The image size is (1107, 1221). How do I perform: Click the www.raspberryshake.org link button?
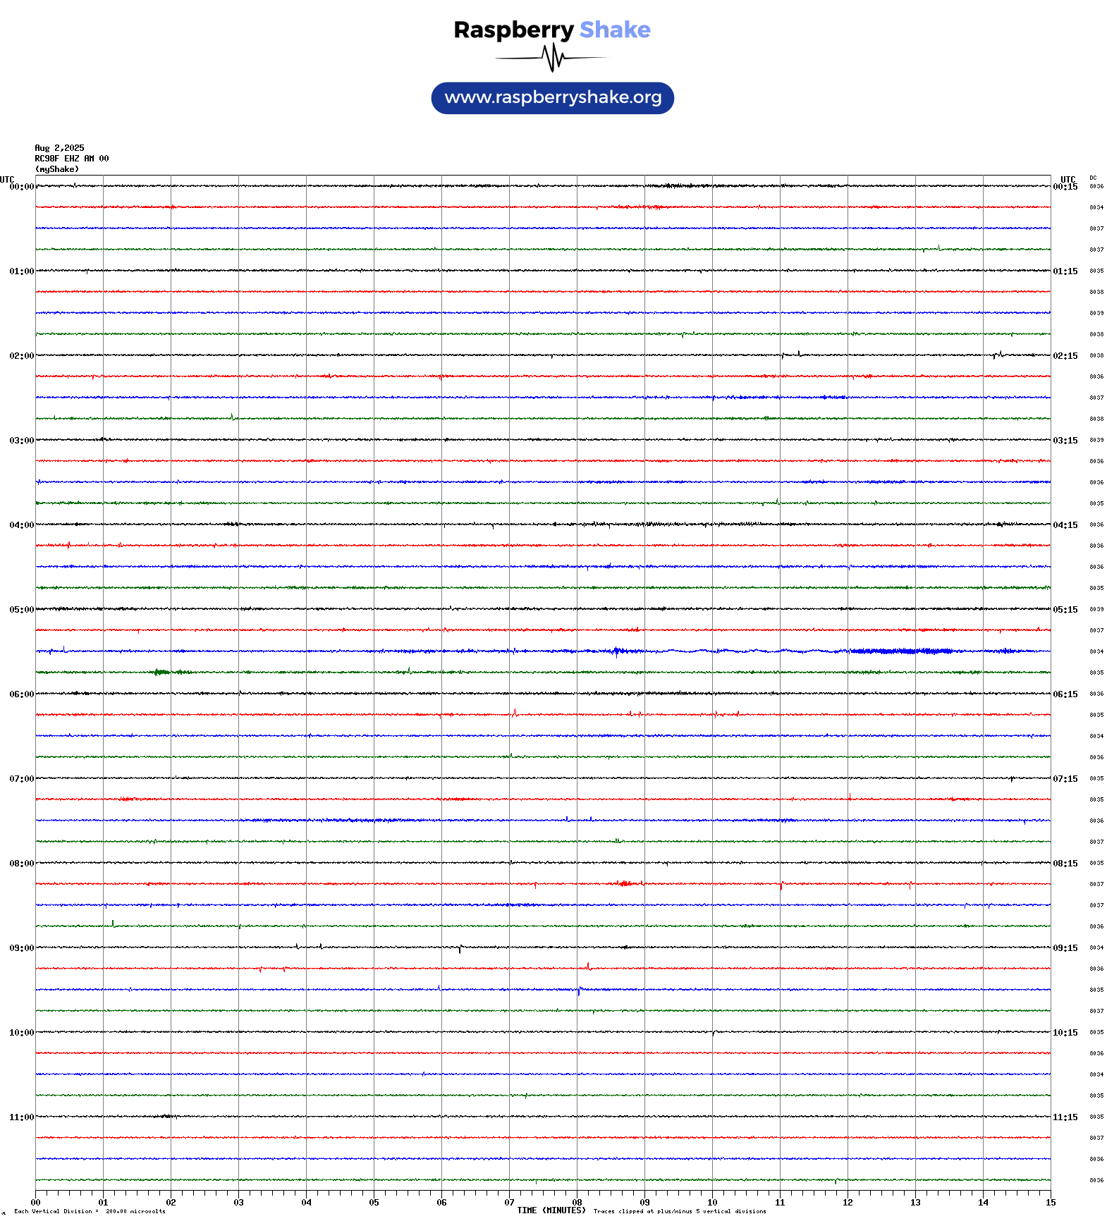pos(553,98)
